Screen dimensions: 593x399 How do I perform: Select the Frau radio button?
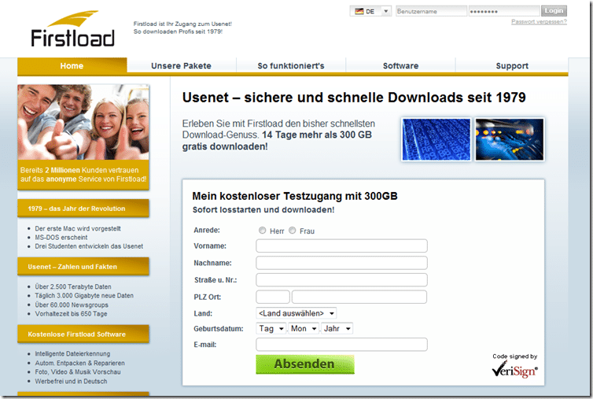(292, 230)
